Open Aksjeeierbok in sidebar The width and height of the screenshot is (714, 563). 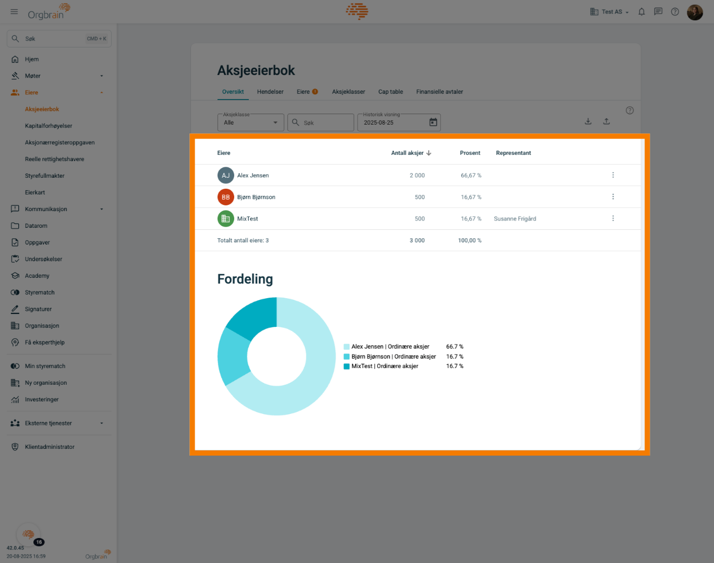click(42, 109)
